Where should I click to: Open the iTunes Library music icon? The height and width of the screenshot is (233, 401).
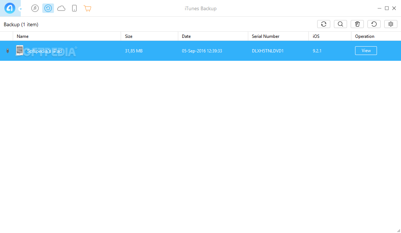tap(35, 8)
